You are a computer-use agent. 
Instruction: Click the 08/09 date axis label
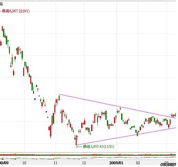coord(4,163)
